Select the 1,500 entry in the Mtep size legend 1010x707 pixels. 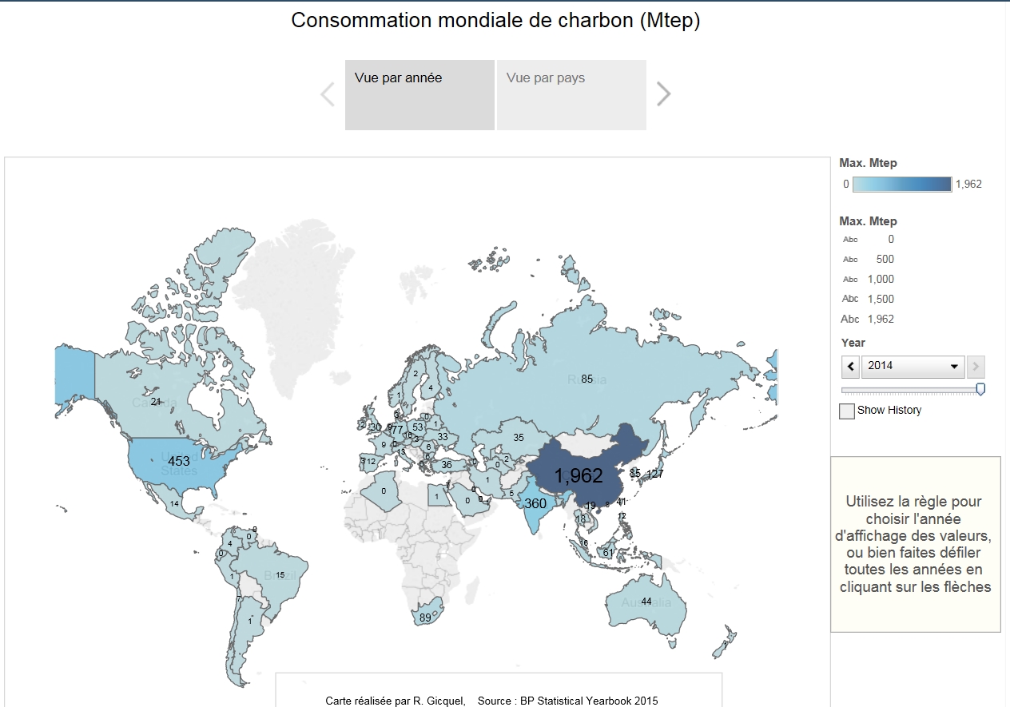tap(869, 299)
